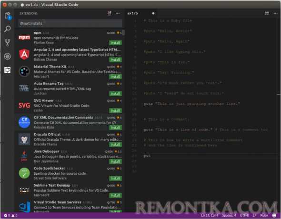
Task: Install Material Theme Kit
Action: [x=115, y=77]
